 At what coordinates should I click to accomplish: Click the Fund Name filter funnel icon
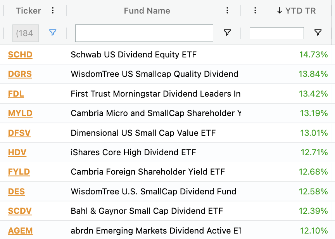coord(227,33)
